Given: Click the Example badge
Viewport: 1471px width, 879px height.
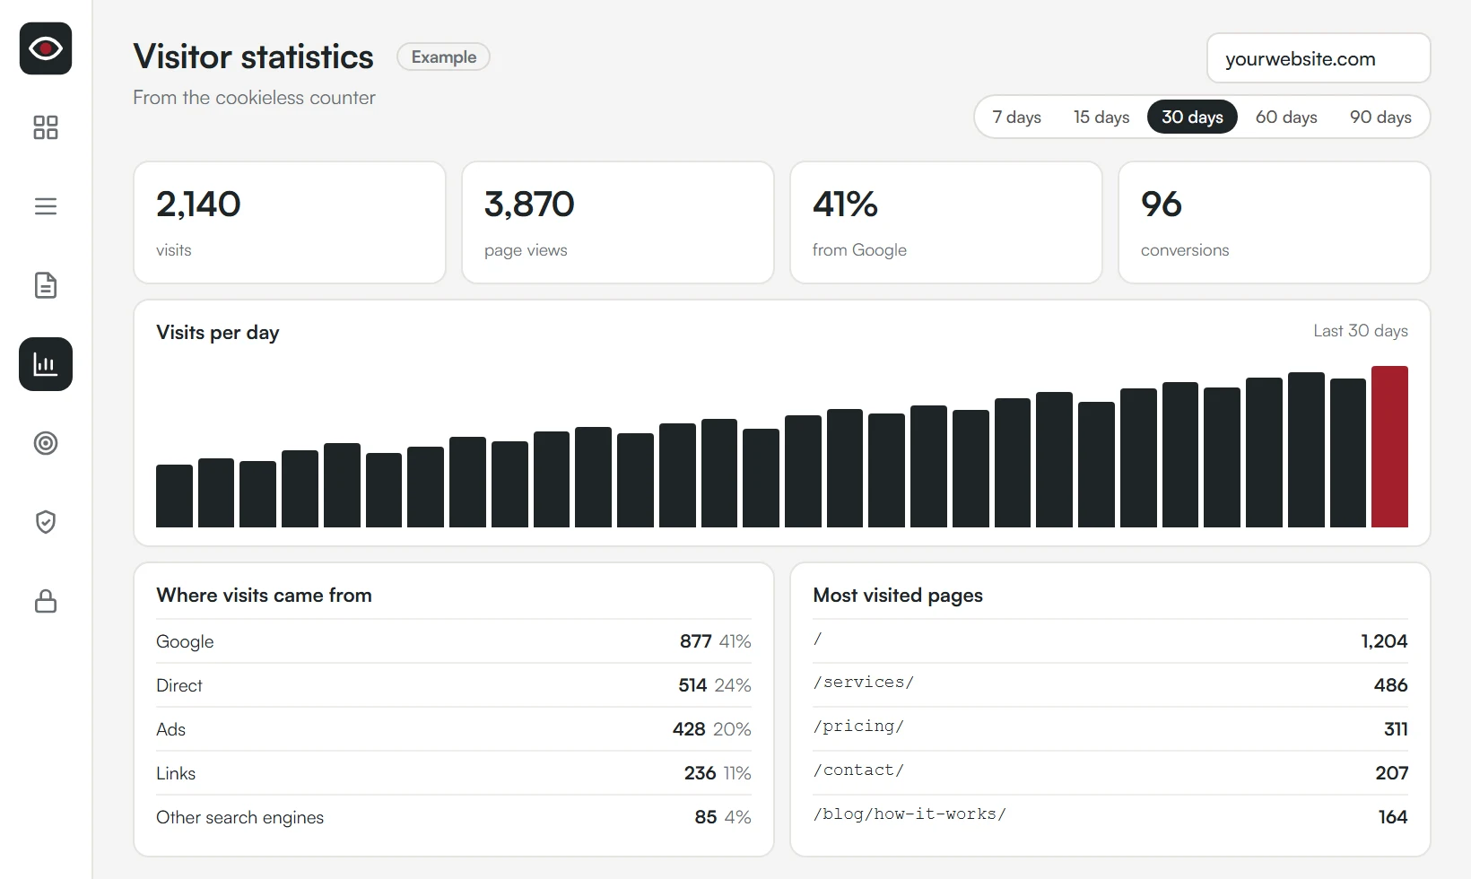Looking at the screenshot, I should tap(444, 57).
